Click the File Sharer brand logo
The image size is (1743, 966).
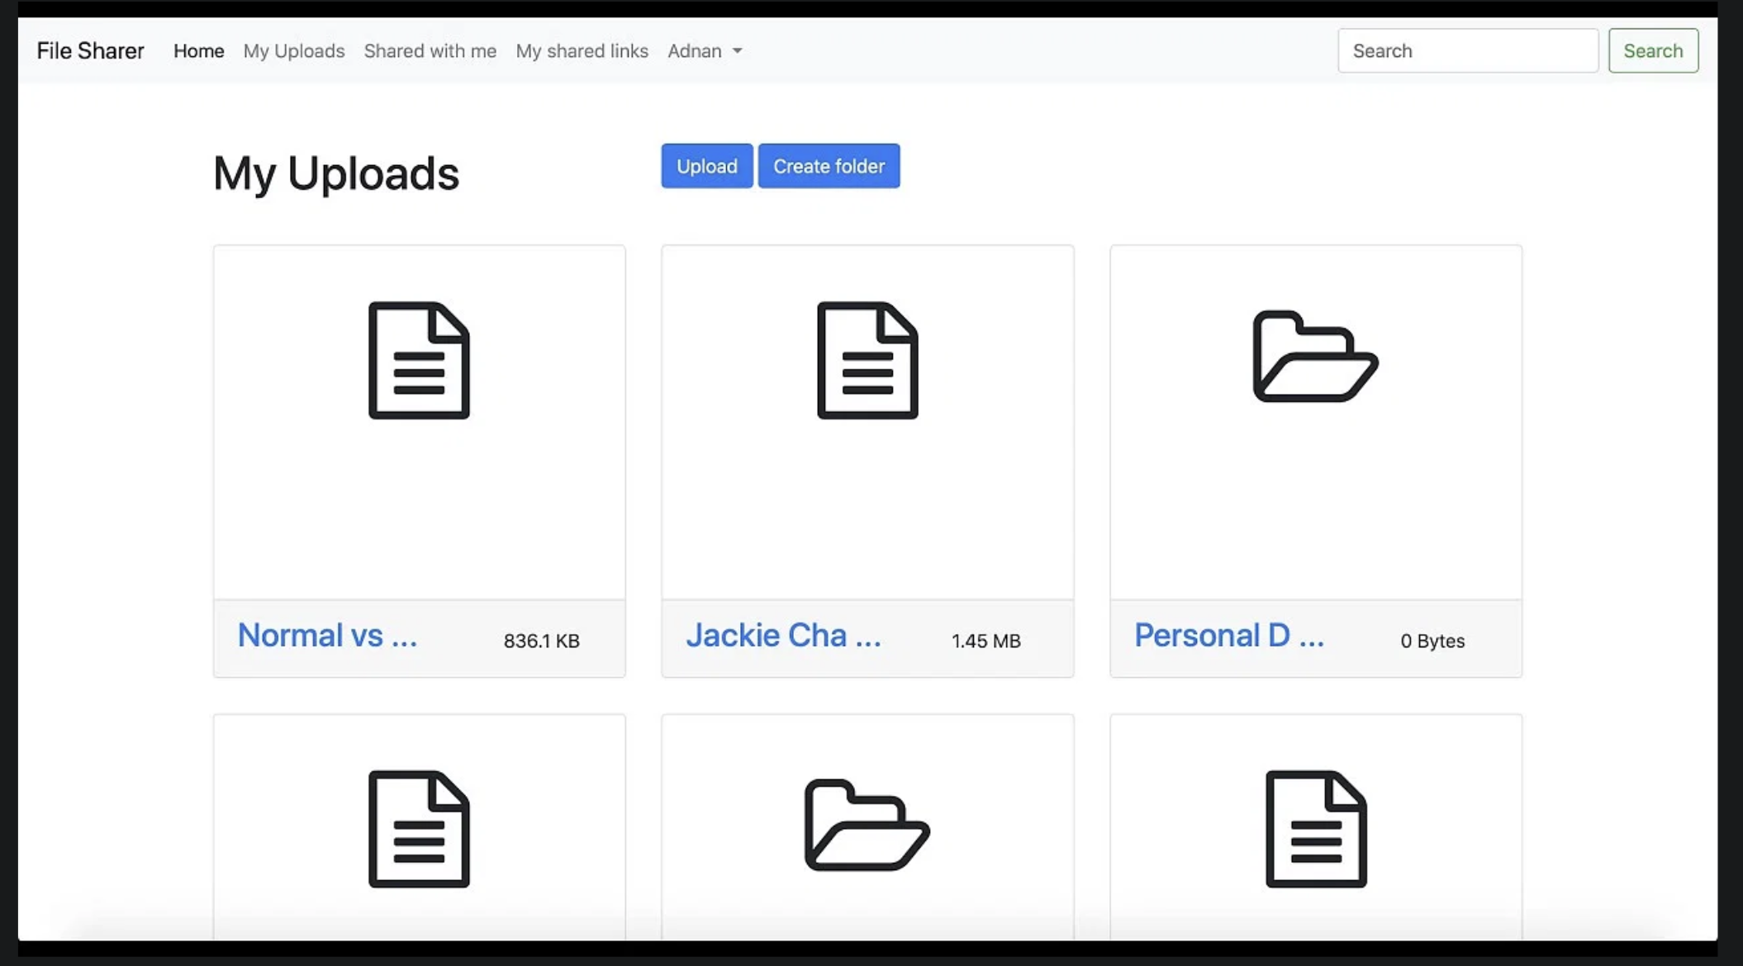coord(90,51)
